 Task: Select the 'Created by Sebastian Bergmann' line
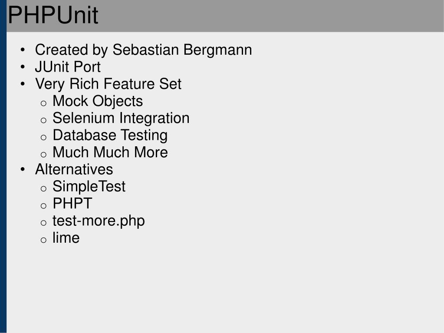[x=143, y=50]
